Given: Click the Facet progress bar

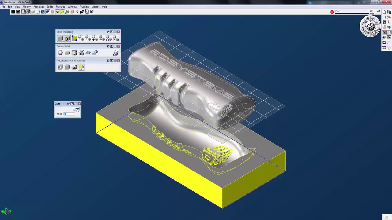Looking at the screenshot, I should pyautogui.click(x=352, y=13).
